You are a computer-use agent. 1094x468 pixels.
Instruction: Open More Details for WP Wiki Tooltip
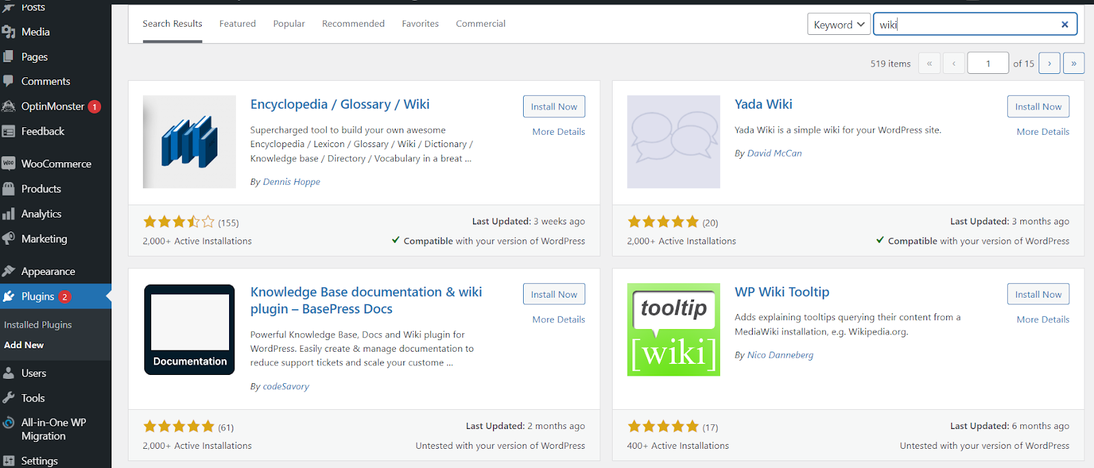(1043, 320)
